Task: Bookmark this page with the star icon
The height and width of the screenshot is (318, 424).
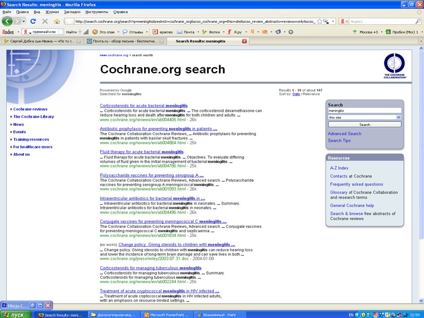Action: (320, 21)
